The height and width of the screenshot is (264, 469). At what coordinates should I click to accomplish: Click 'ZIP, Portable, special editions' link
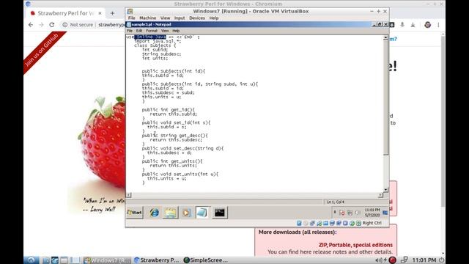pos(355,245)
